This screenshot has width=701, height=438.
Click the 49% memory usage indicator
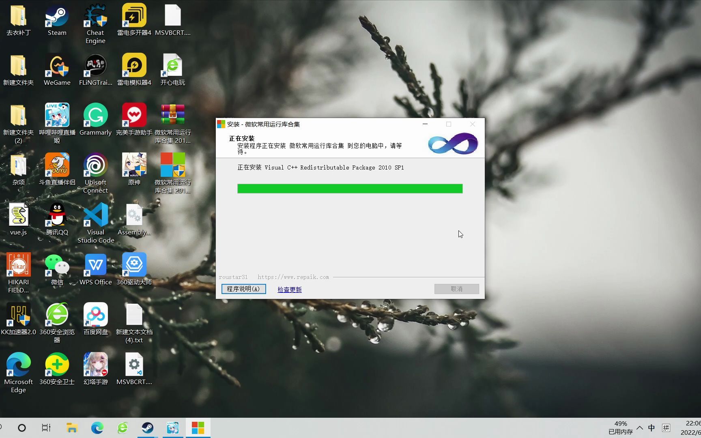tap(621, 428)
